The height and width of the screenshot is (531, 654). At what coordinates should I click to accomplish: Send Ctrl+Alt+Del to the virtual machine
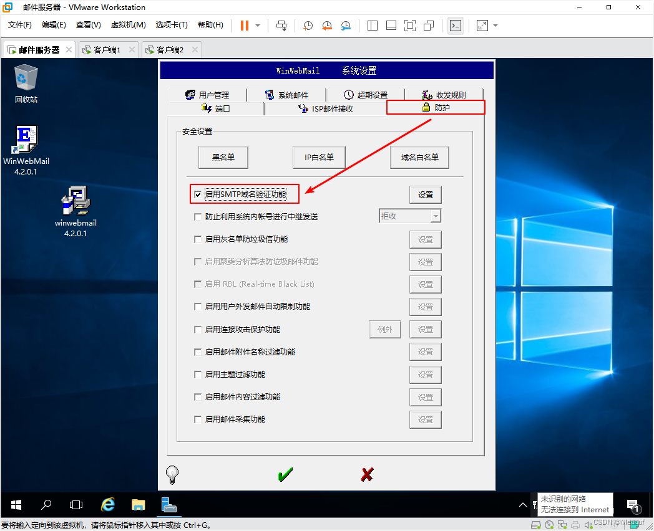(281, 26)
